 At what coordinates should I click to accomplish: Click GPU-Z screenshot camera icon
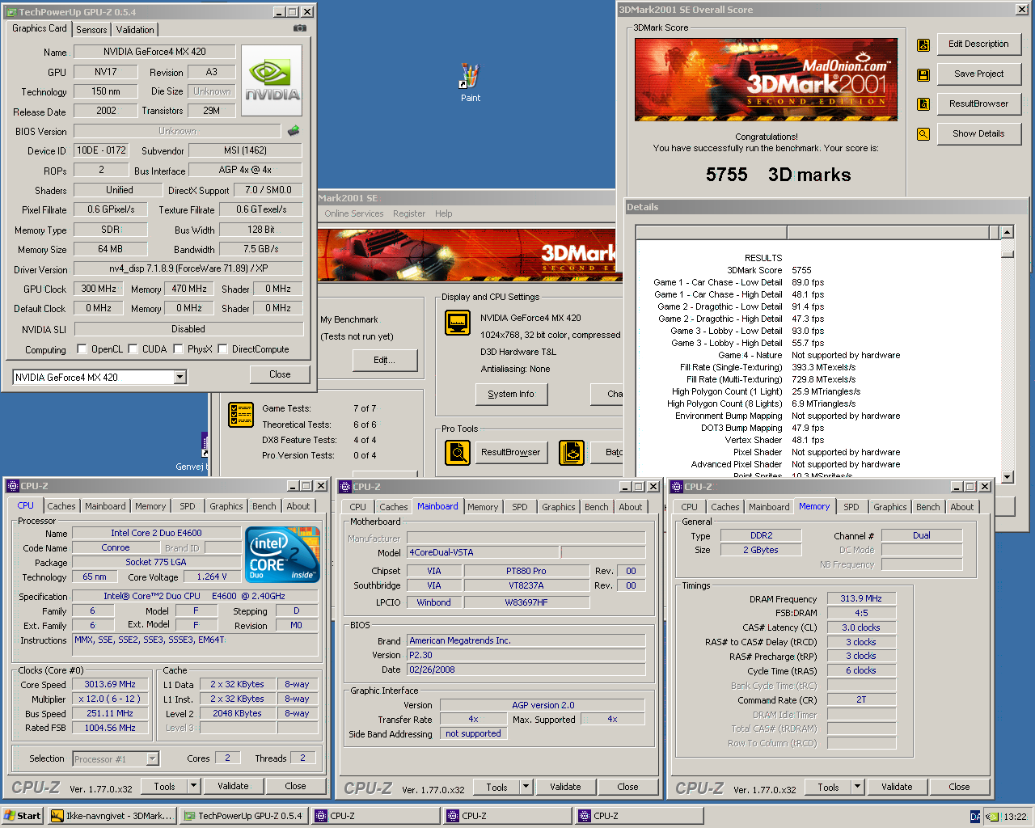pos(300,28)
